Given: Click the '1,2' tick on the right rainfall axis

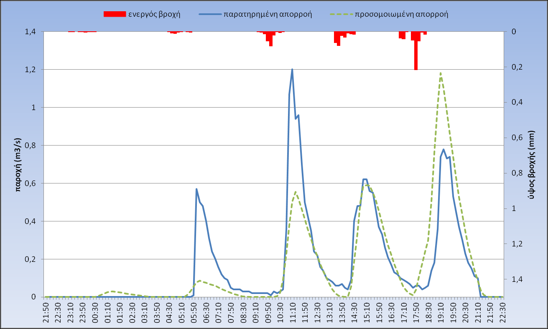Looking at the screenshot, I should (x=517, y=244).
